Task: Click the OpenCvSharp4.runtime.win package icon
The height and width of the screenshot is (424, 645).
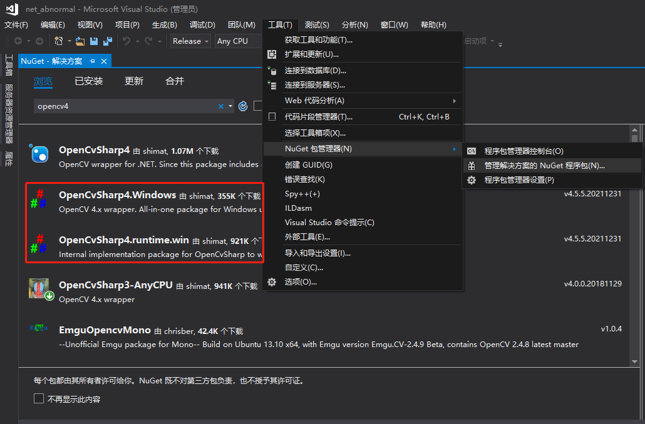Action: point(39,244)
